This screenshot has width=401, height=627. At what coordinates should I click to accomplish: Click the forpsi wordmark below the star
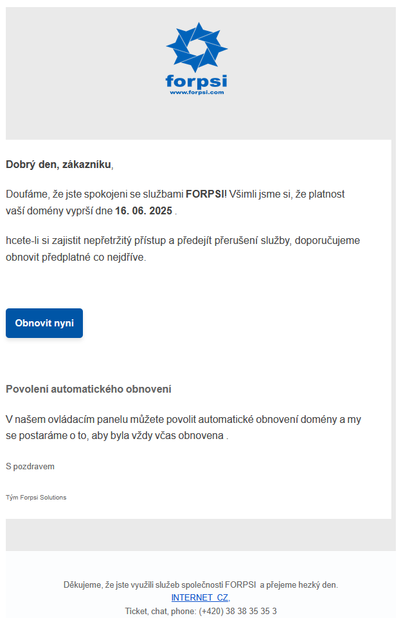pyautogui.click(x=196, y=81)
